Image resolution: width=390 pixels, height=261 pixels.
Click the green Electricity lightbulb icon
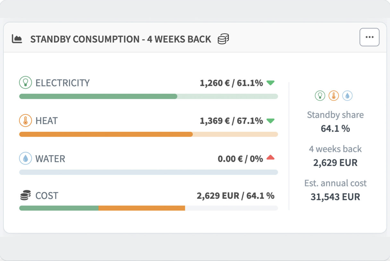click(25, 83)
